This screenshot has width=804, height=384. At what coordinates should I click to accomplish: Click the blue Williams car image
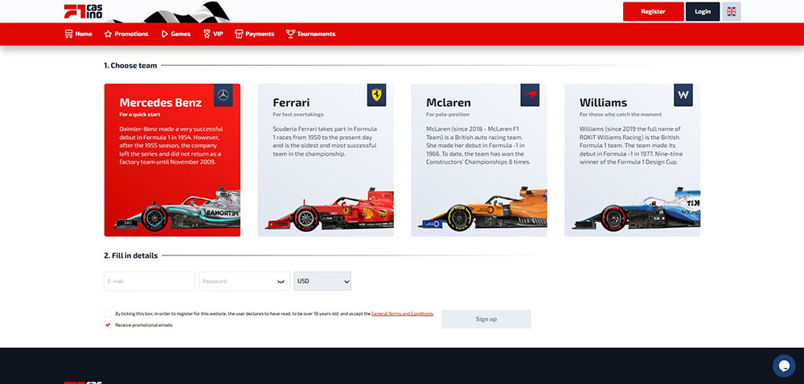point(636,210)
